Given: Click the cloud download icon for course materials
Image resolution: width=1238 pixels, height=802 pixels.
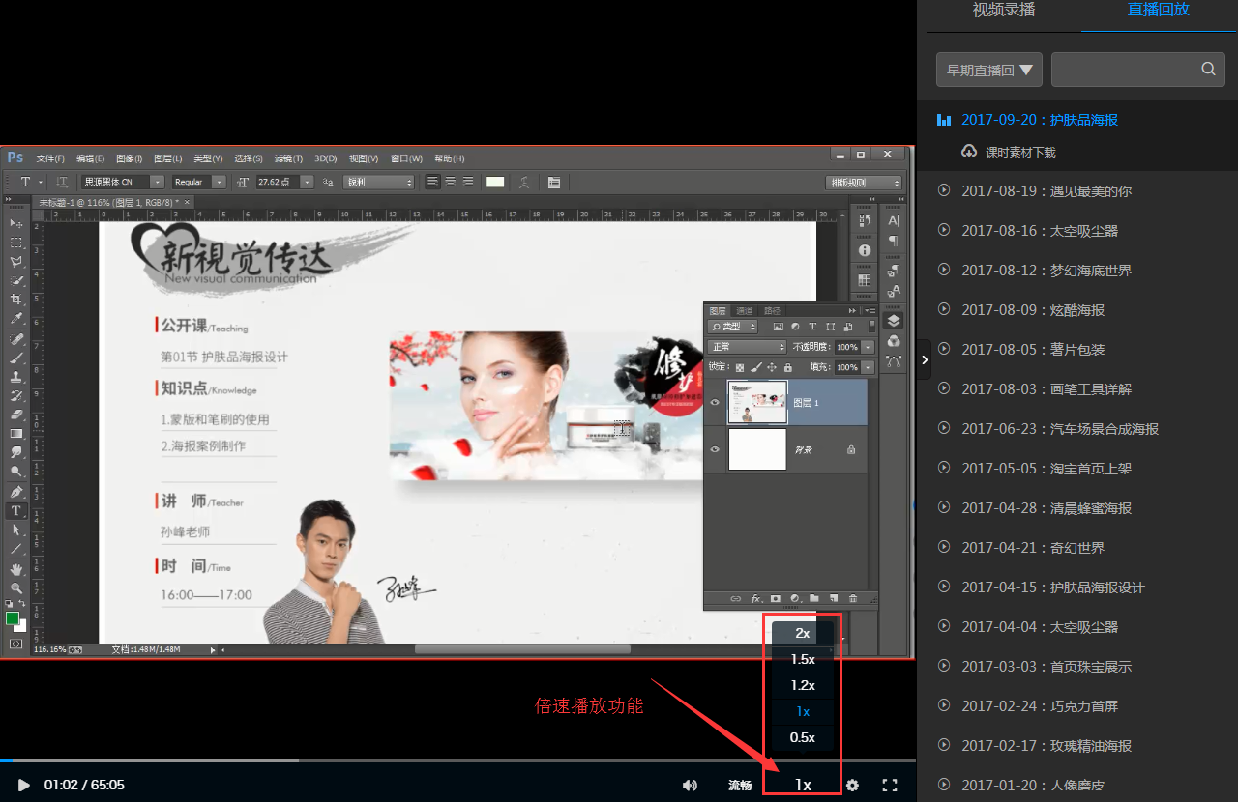Looking at the screenshot, I should tap(969, 152).
